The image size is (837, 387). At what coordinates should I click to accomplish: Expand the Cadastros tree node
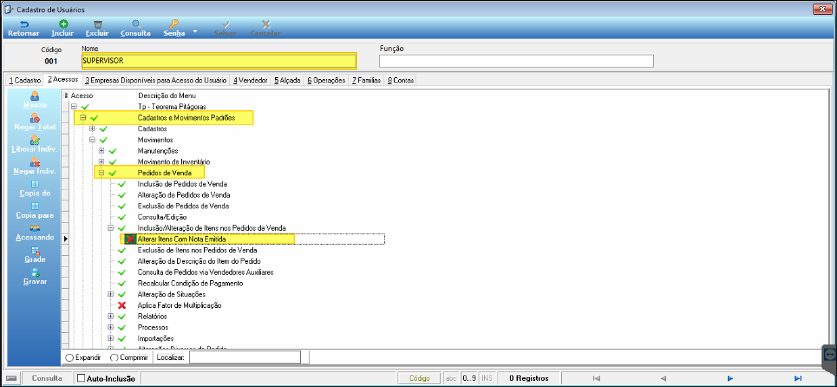pyautogui.click(x=93, y=129)
